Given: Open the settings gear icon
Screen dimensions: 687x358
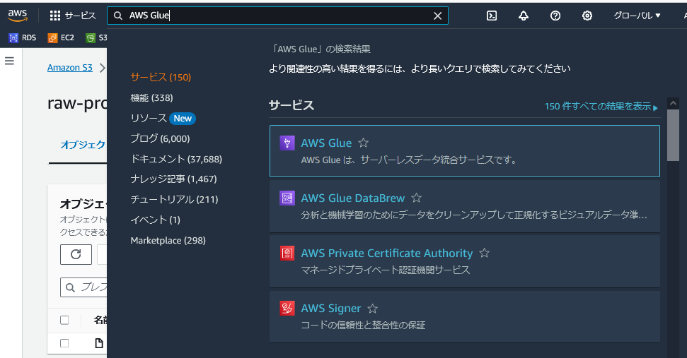Looking at the screenshot, I should click(x=587, y=16).
